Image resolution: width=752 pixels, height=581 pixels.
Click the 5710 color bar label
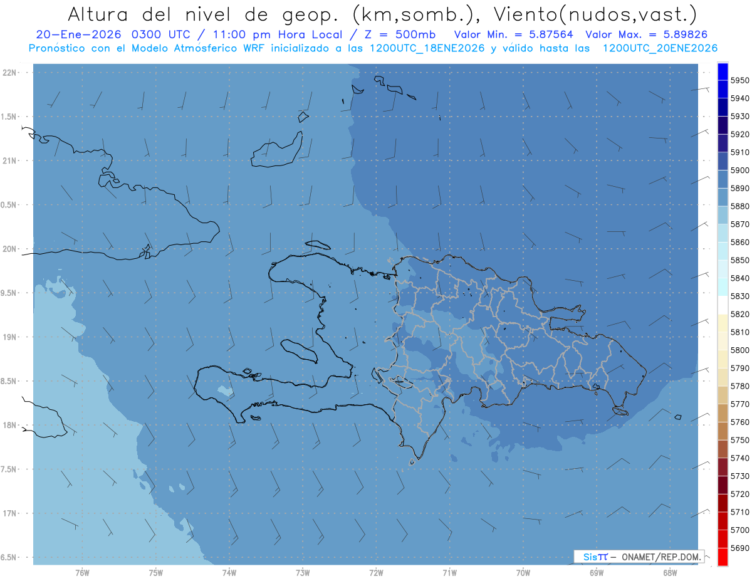(740, 512)
